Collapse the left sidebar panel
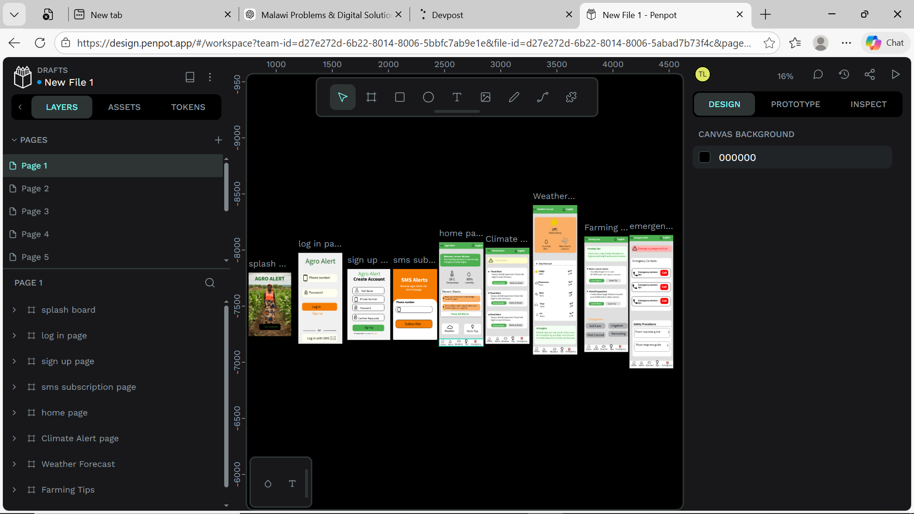This screenshot has height=514, width=914. tap(20, 107)
